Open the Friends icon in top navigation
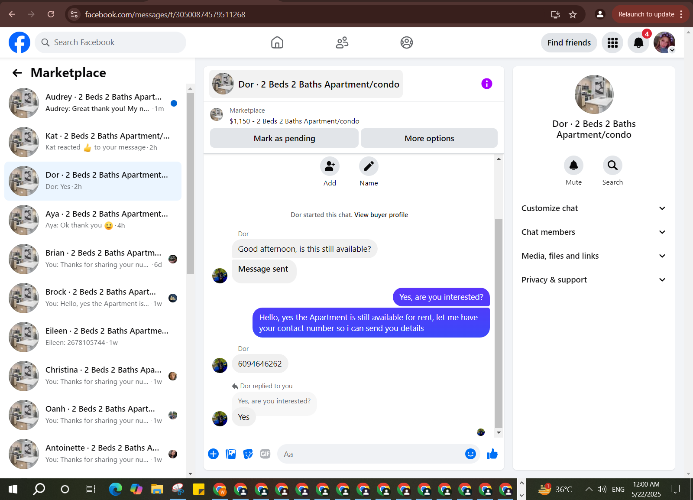Image resolution: width=693 pixels, height=500 pixels. (x=342, y=42)
